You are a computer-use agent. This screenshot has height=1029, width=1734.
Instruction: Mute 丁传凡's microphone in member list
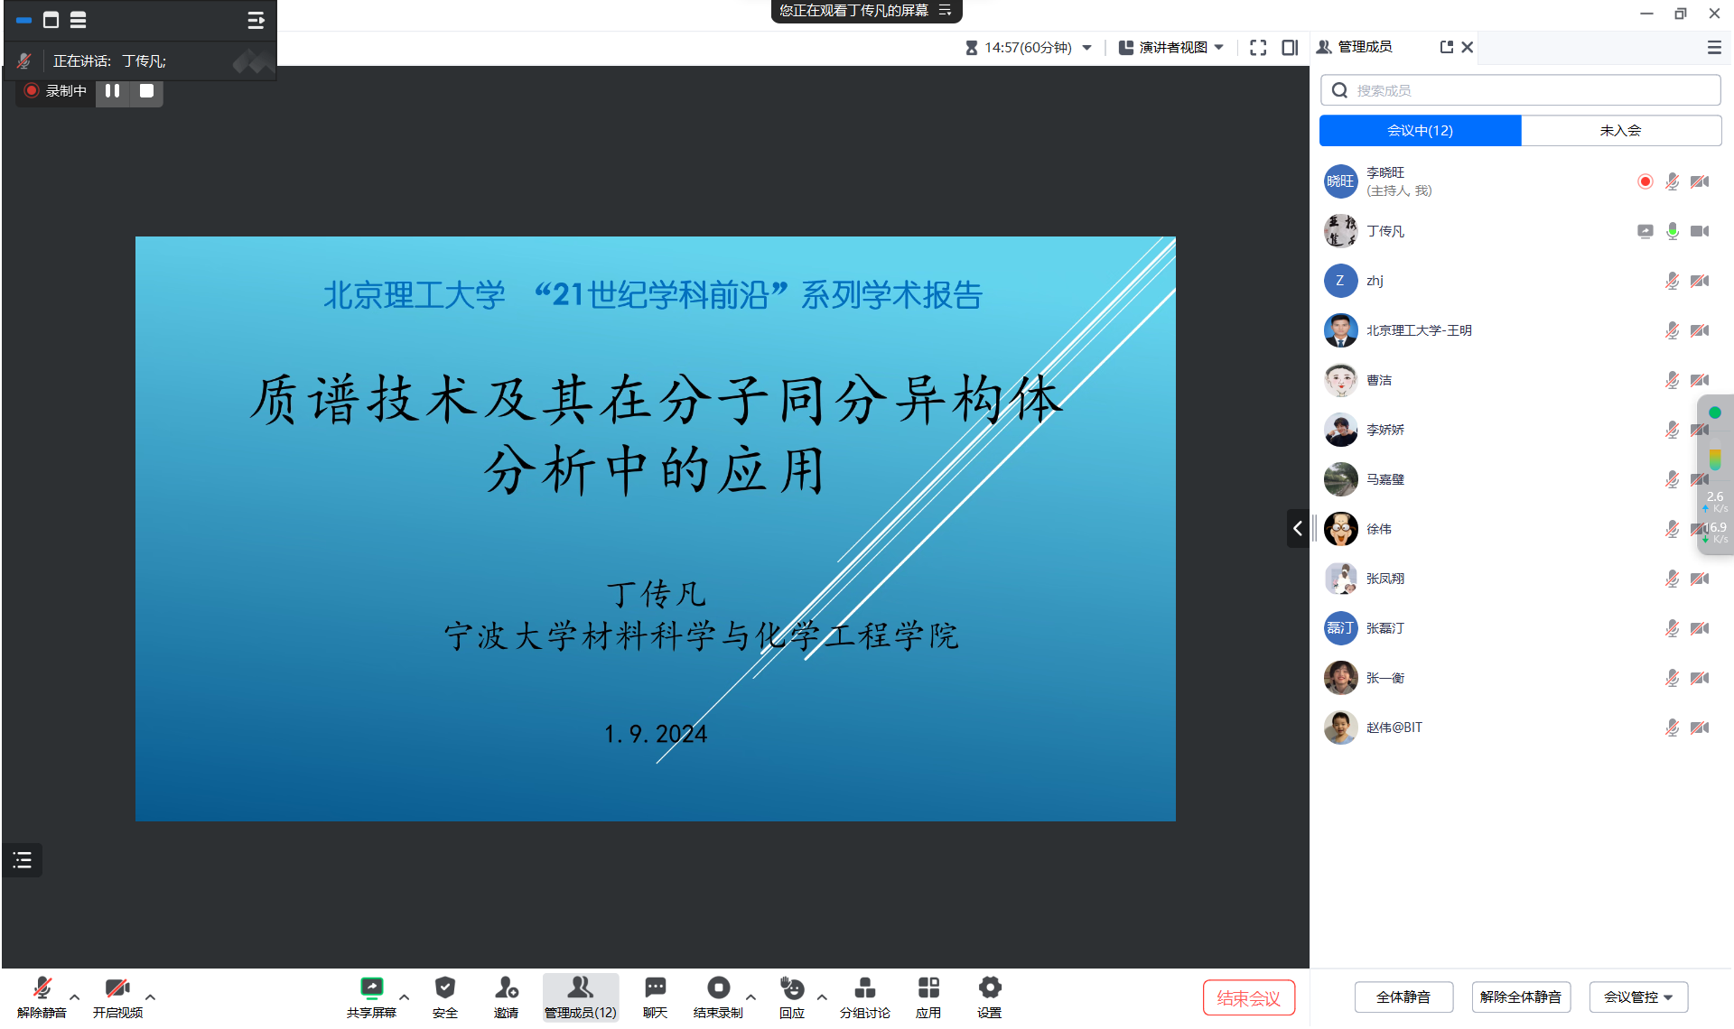1672,231
